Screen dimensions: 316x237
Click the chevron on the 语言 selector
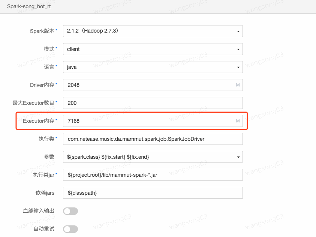click(x=238, y=67)
